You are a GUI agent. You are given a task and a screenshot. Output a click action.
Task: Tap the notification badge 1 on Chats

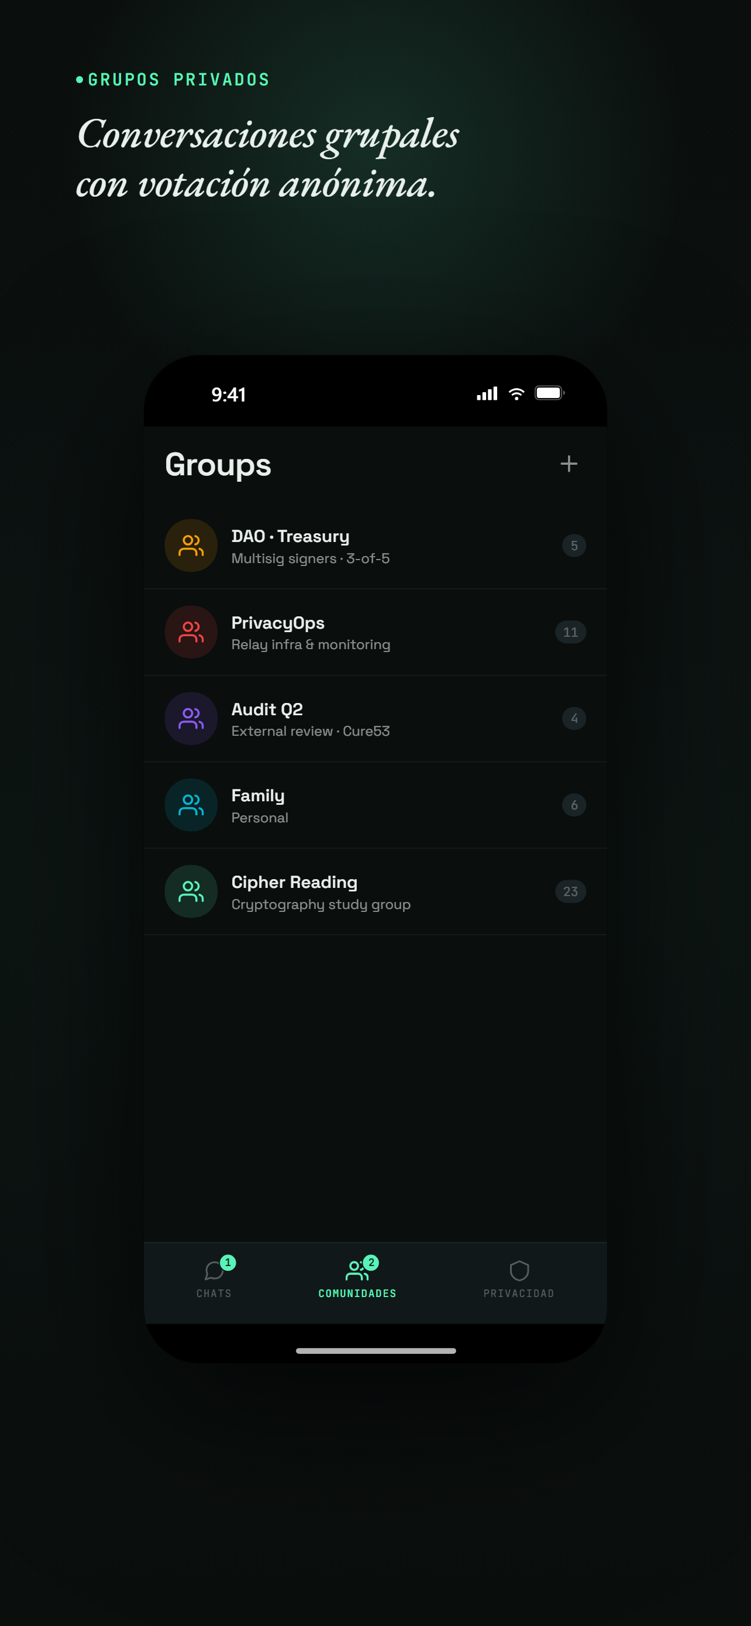228,1263
